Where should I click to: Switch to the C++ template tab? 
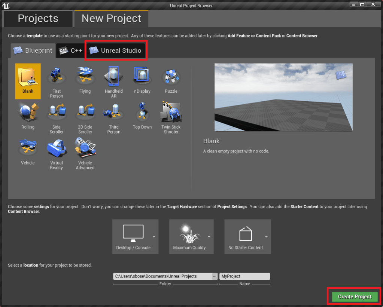(70, 50)
